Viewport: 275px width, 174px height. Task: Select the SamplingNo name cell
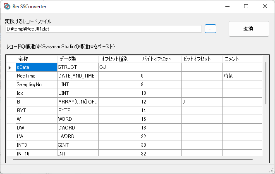pyautogui.click(x=36, y=85)
